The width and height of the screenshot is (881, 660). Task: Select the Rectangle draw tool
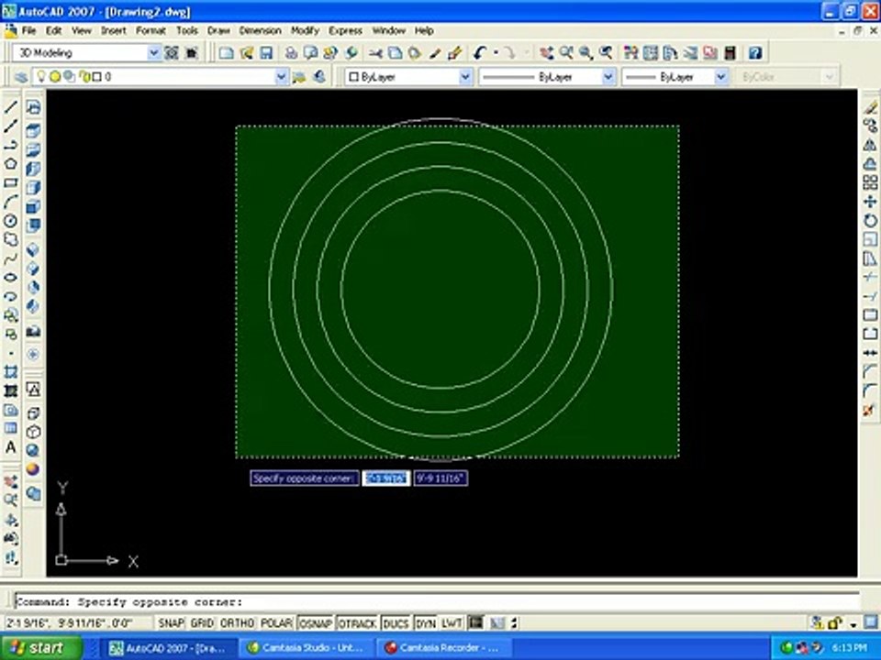[x=11, y=183]
